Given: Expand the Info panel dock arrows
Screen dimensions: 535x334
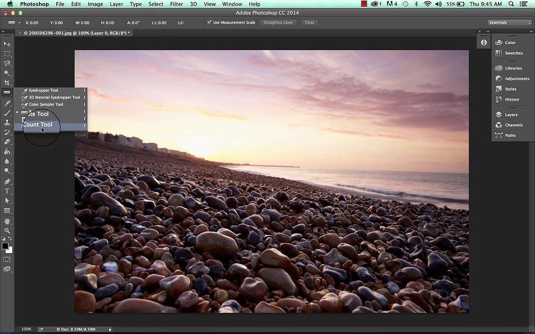Looking at the screenshot, I should tap(488, 32).
